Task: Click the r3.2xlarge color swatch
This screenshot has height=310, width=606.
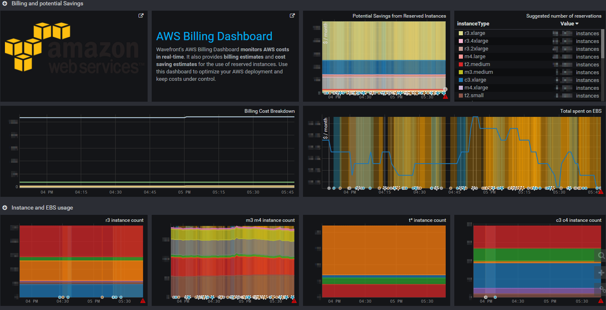Action: pyautogui.click(x=461, y=49)
